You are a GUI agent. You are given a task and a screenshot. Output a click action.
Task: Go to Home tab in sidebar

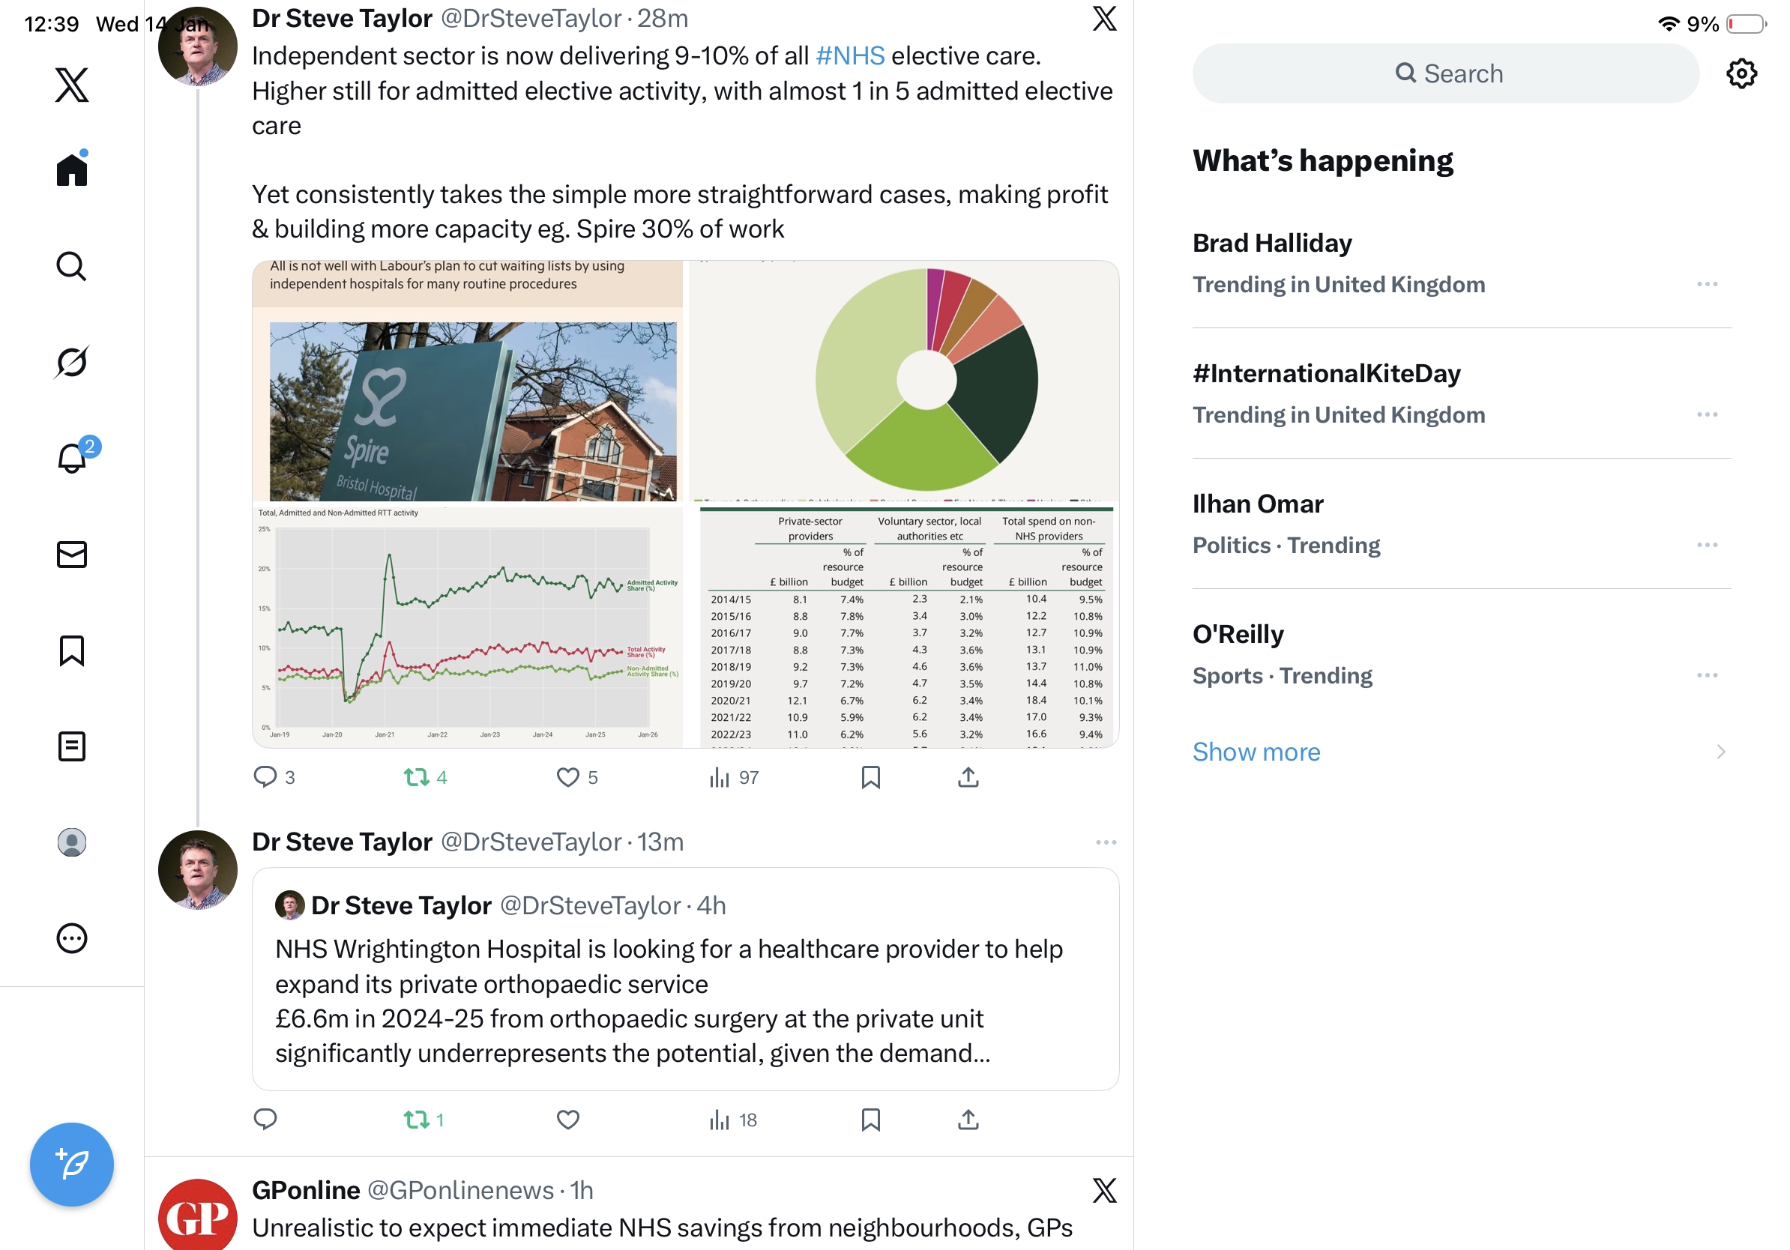pos(72,170)
